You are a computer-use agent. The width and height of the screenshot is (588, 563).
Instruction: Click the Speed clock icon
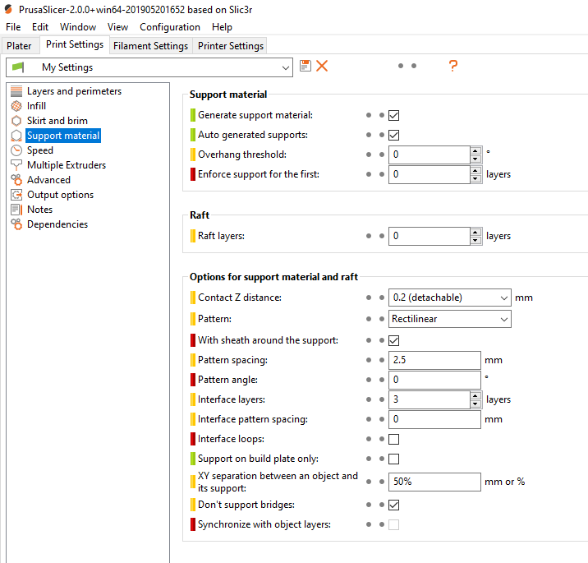click(x=16, y=150)
